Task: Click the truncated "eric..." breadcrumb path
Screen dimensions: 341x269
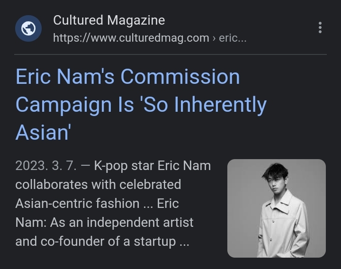Action: click(233, 38)
